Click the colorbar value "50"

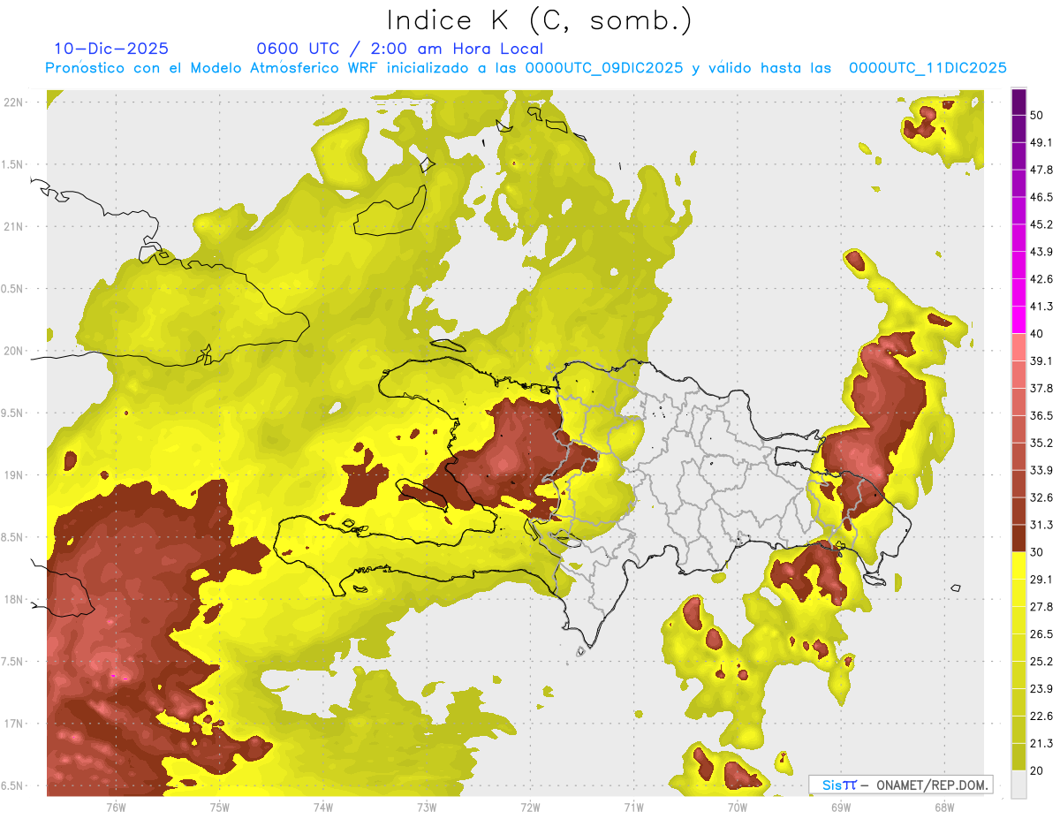1038,115
